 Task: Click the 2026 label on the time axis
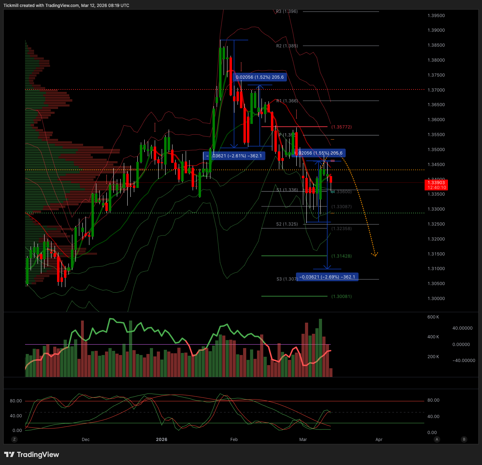coord(162,440)
